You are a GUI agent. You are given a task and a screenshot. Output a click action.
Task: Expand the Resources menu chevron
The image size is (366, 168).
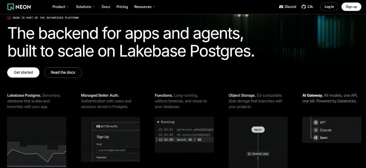click(154, 7)
